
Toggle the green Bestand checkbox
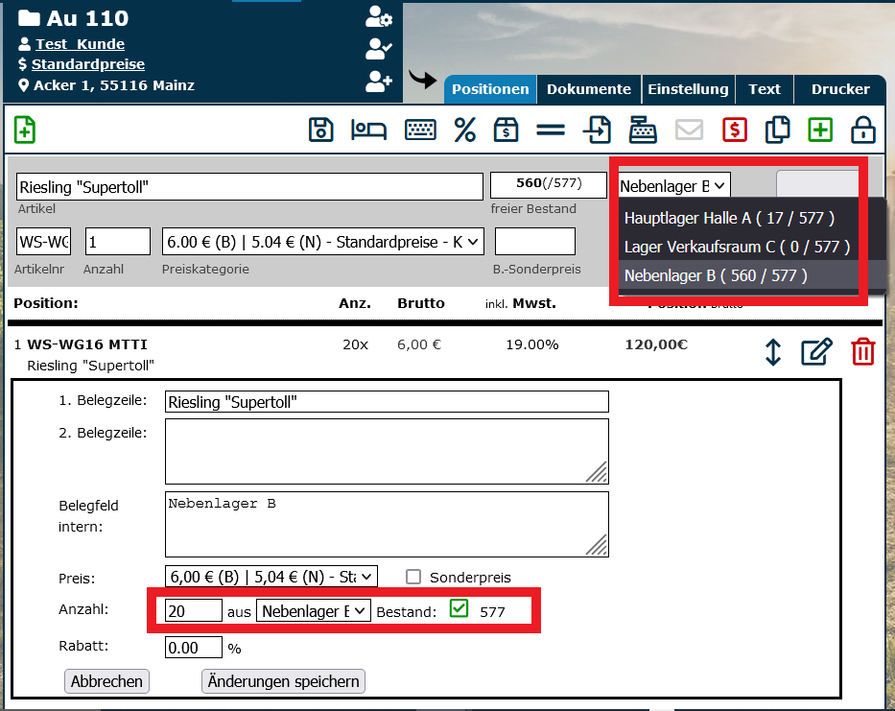459,608
